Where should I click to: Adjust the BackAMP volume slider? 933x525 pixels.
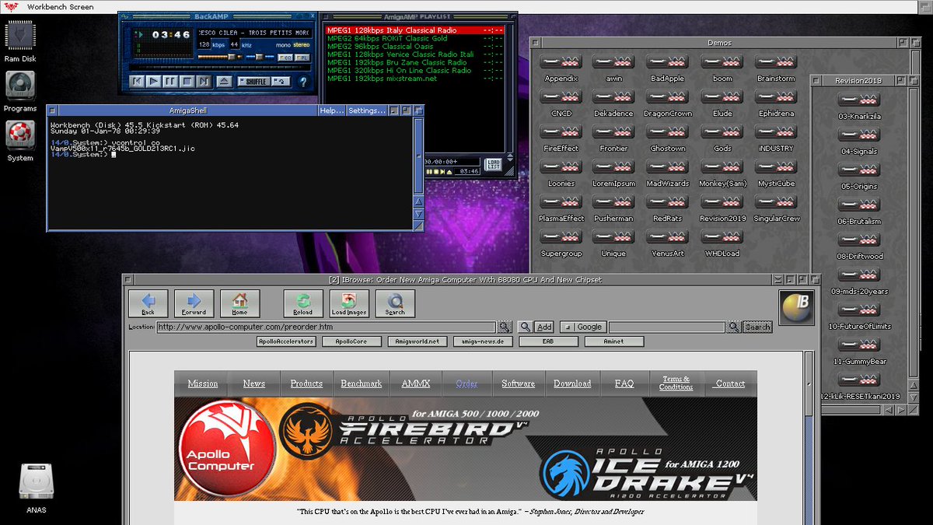221,58
